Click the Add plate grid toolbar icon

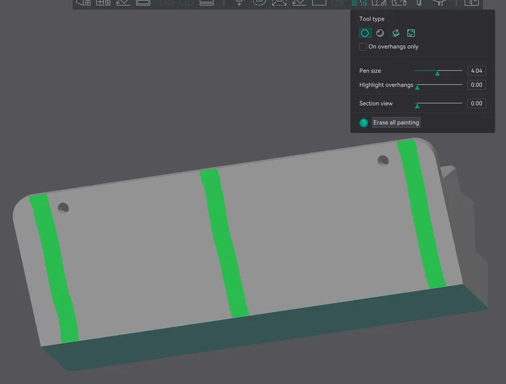[103, 2]
